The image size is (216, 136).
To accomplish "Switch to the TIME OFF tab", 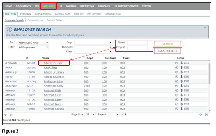I will click(79, 14).
